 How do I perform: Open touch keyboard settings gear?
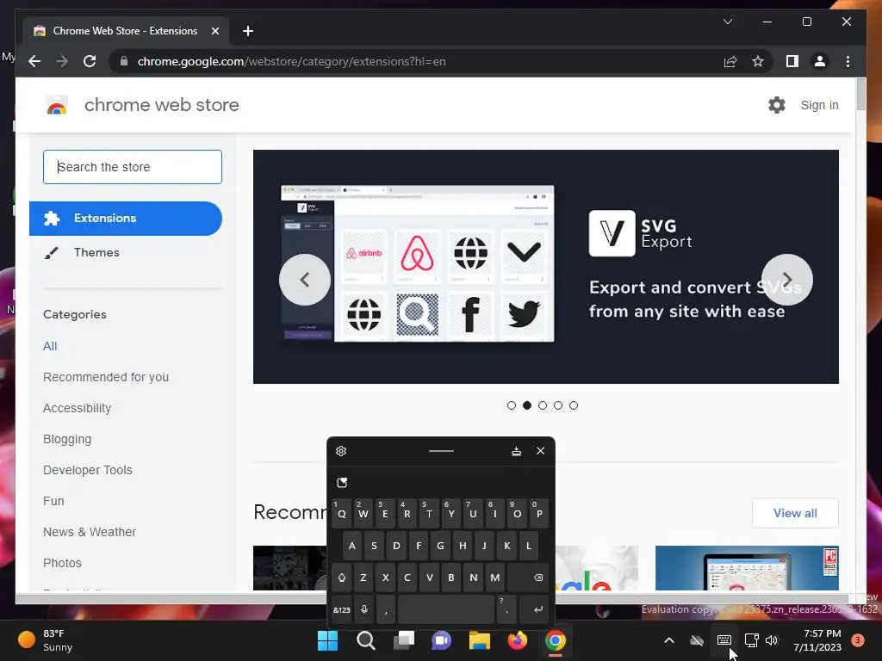[x=341, y=451]
